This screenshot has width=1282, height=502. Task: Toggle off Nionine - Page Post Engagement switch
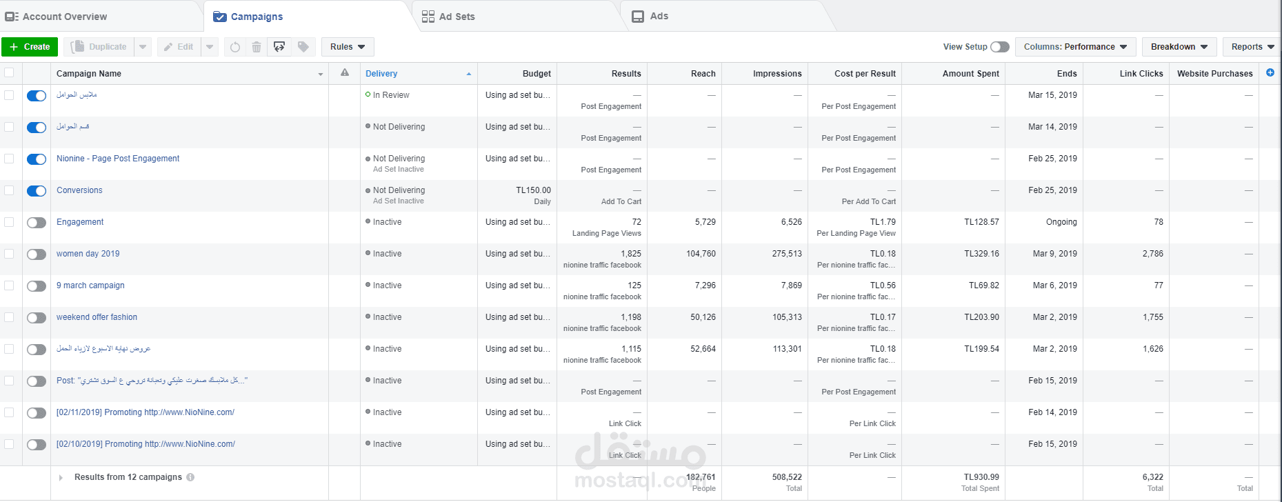37,159
